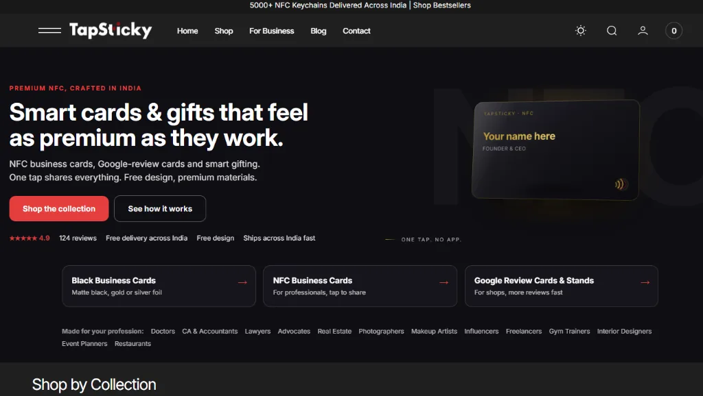The height and width of the screenshot is (396, 703).
Task: Click arrow on Google Review Cards & Stands
Action: [x=645, y=282]
